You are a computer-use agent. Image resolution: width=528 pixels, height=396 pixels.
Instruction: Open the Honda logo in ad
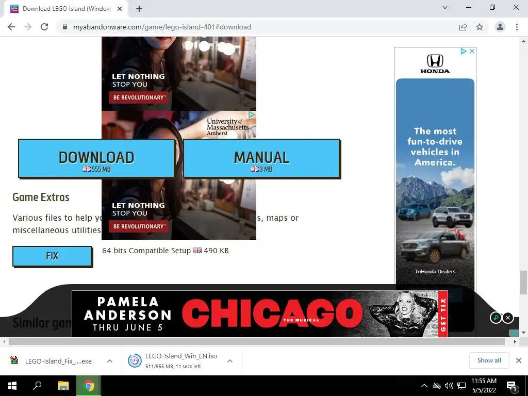tap(435, 63)
